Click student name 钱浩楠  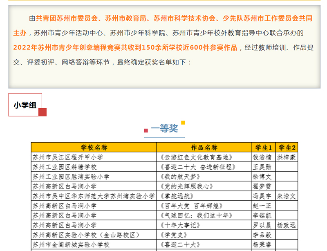(x=262, y=157)
